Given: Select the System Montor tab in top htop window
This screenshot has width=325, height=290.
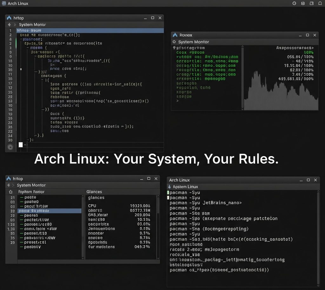Looking at the screenshot, I should (x=32, y=25).
